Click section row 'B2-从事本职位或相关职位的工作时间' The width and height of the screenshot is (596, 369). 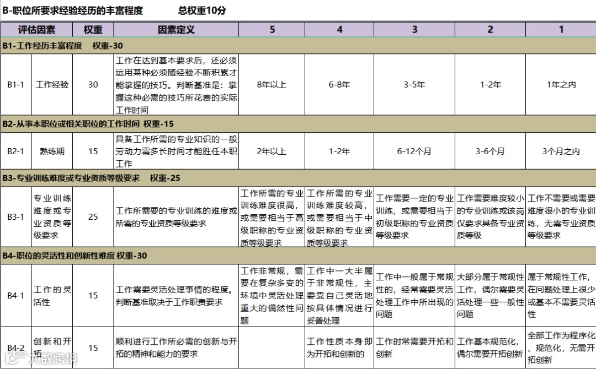[x=299, y=123]
